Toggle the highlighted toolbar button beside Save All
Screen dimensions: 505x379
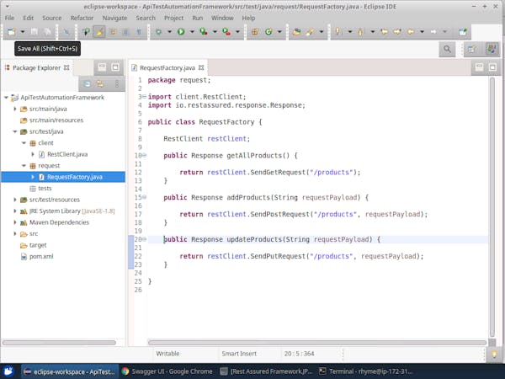click(99, 32)
